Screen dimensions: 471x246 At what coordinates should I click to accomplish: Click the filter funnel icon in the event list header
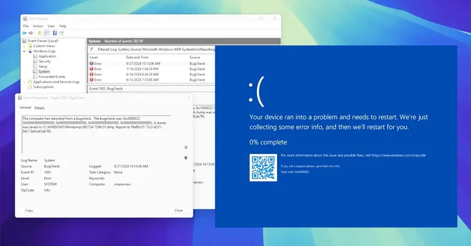(91, 49)
